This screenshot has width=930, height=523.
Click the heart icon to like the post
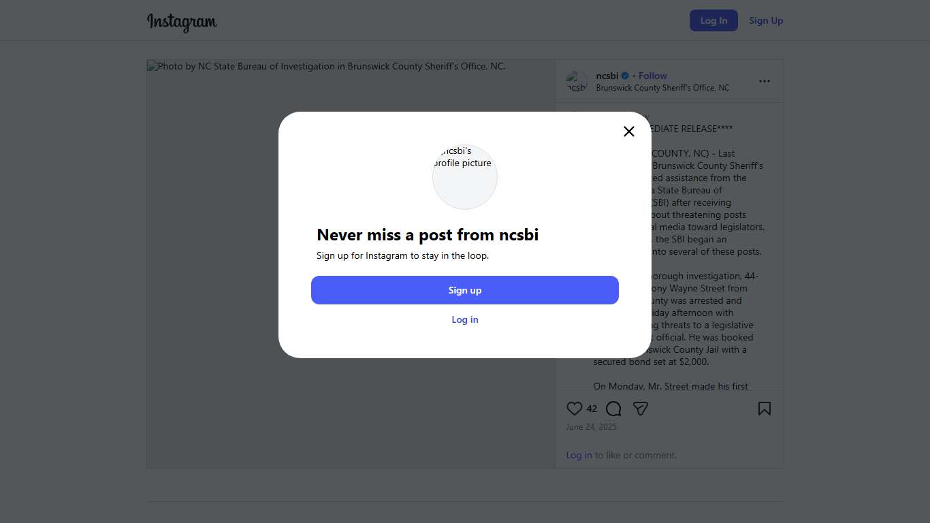coord(574,409)
